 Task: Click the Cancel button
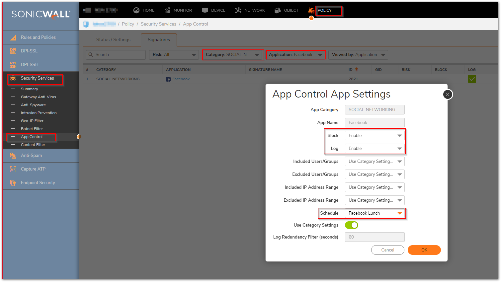(388, 250)
